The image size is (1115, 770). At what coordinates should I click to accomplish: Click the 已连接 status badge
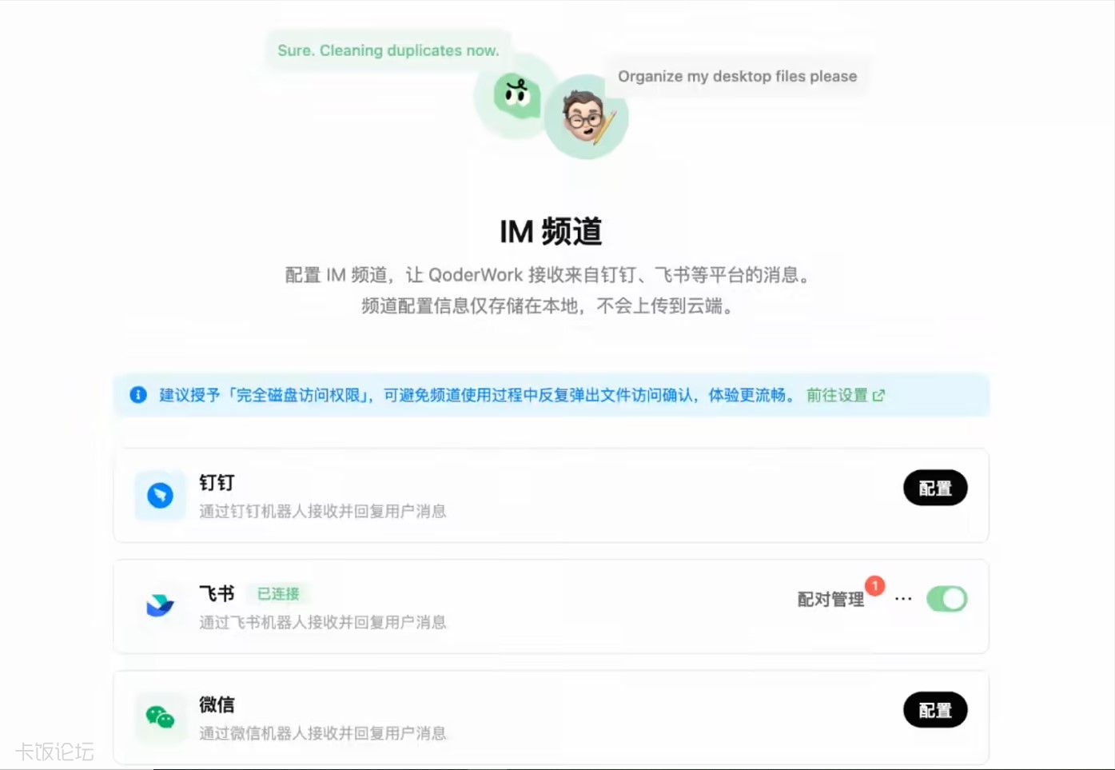click(278, 594)
